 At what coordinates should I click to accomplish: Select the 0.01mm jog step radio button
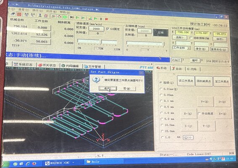pos(161,89)
